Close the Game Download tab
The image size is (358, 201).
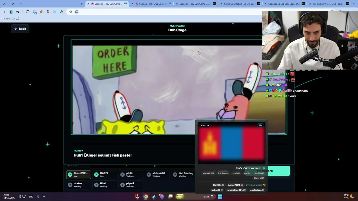(222, 4)
